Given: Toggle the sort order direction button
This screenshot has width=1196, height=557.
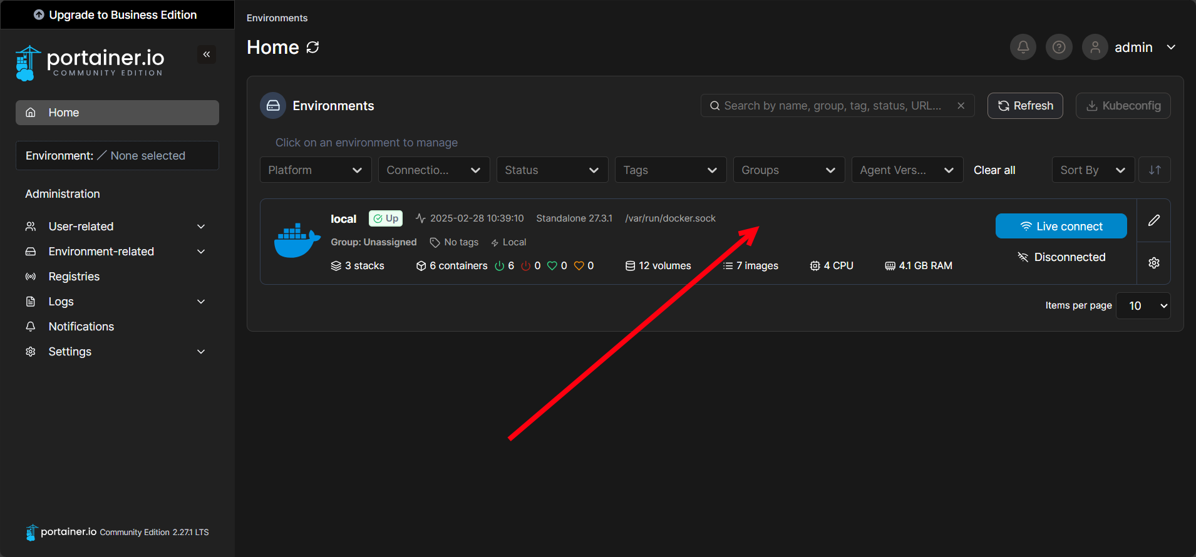Looking at the screenshot, I should point(1155,170).
